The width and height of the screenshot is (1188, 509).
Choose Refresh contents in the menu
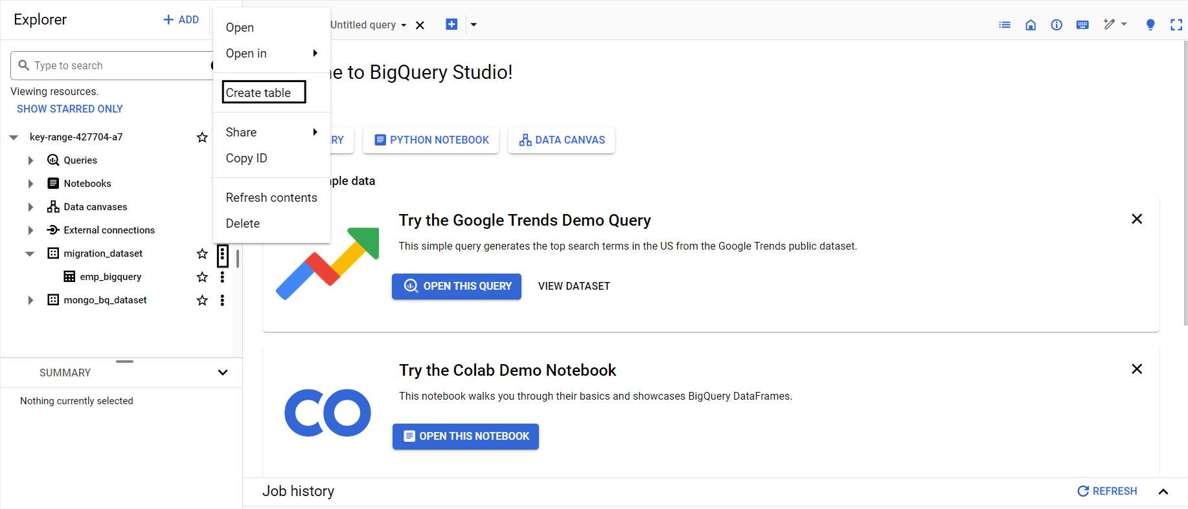(x=271, y=197)
